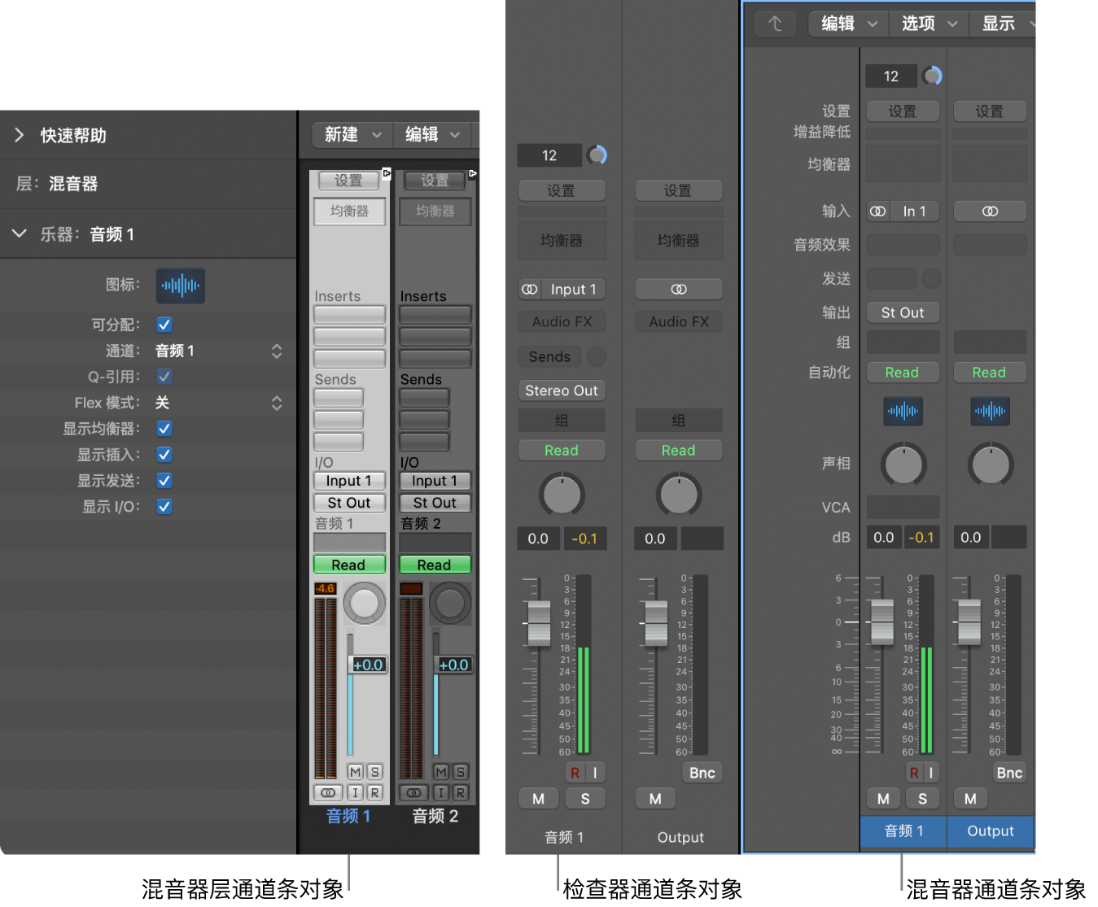Toggle the 显示均衡器 checkbox
This screenshot has height=907, width=1098.
coord(164,429)
